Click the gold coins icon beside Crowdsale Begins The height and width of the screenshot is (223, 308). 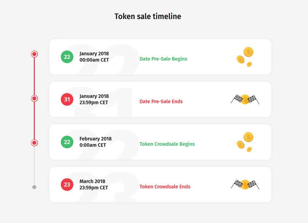[x=245, y=142]
